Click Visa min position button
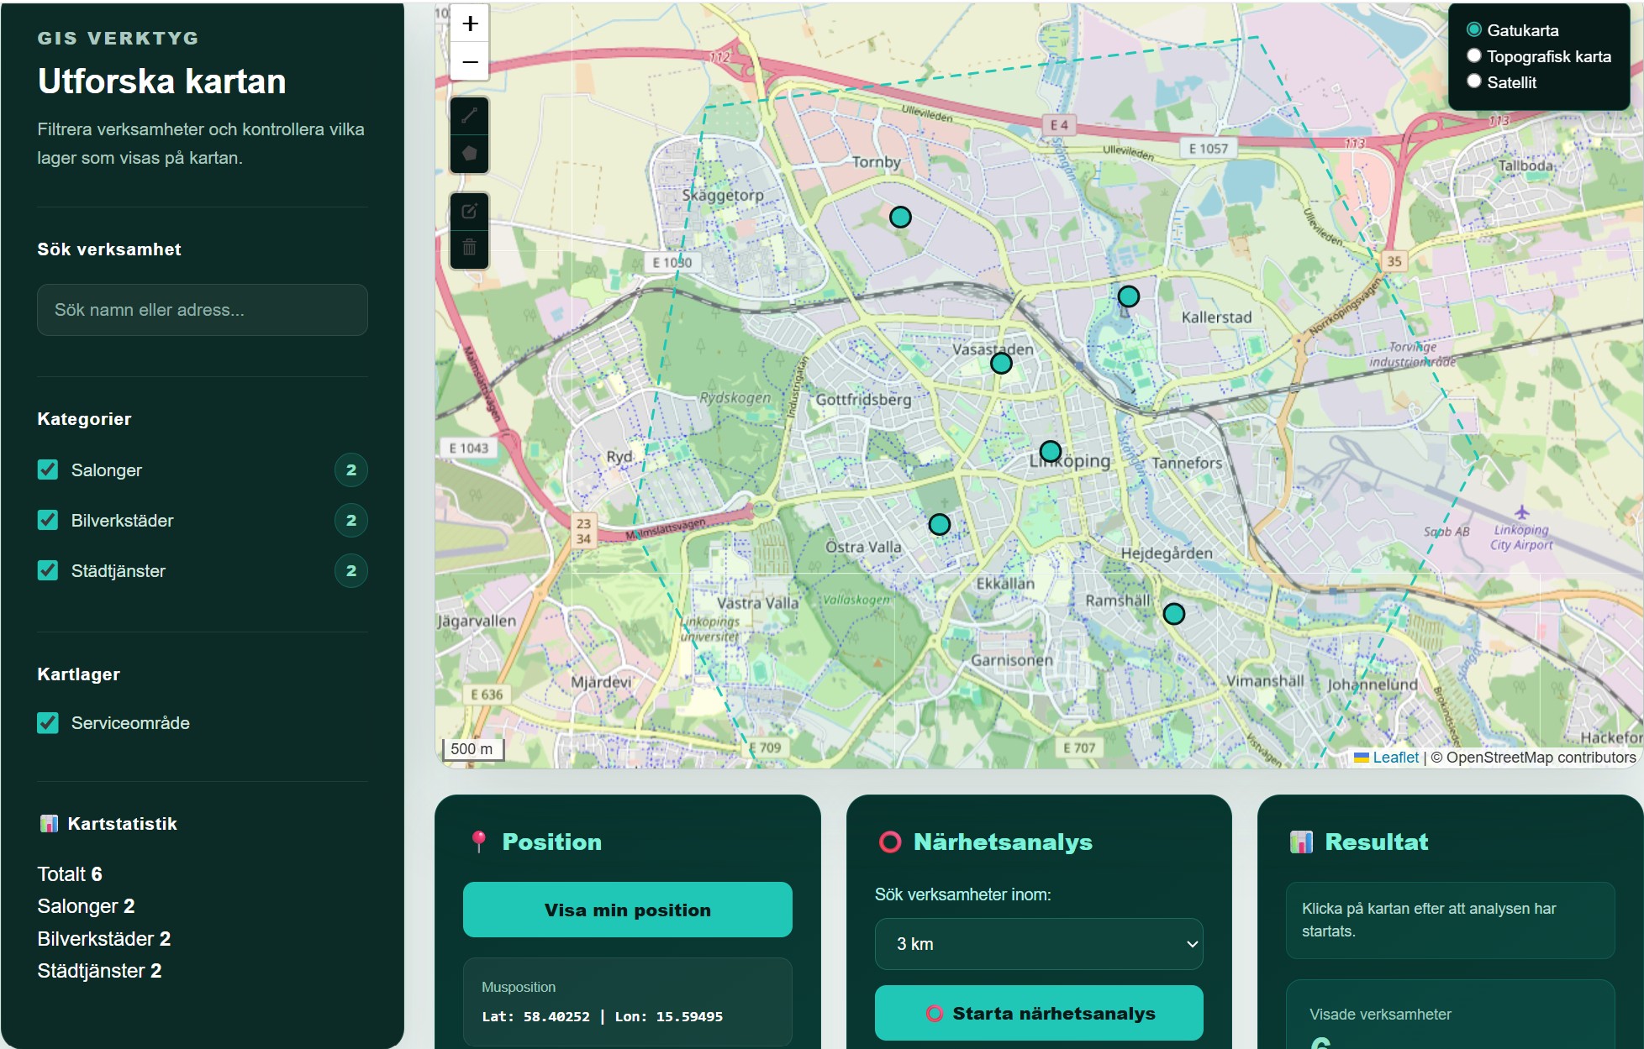The image size is (1644, 1049). [628, 910]
